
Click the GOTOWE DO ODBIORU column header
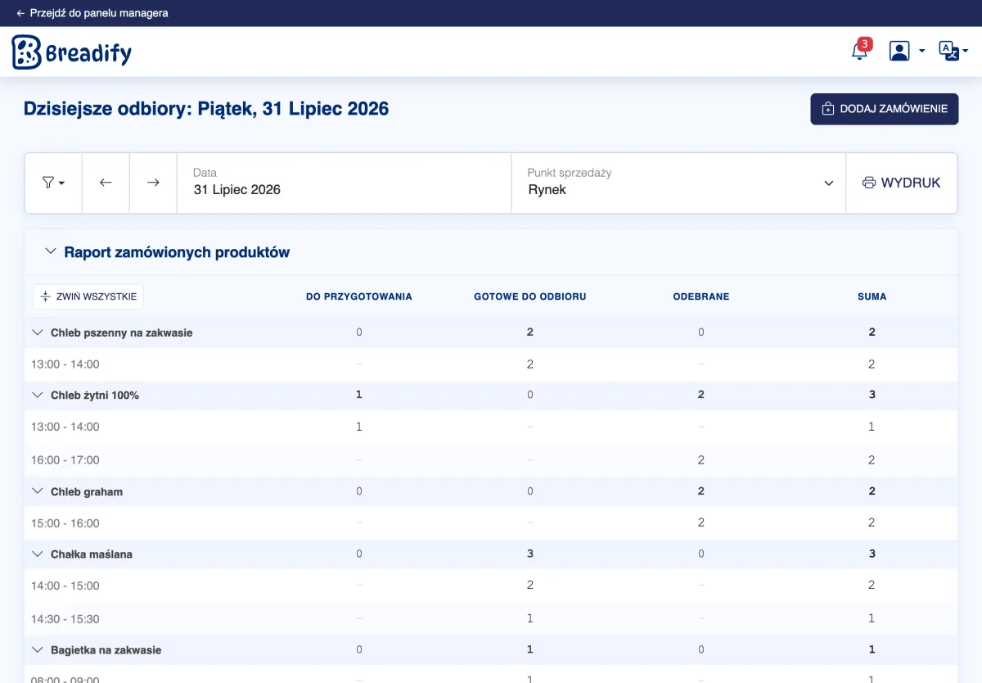530,296
